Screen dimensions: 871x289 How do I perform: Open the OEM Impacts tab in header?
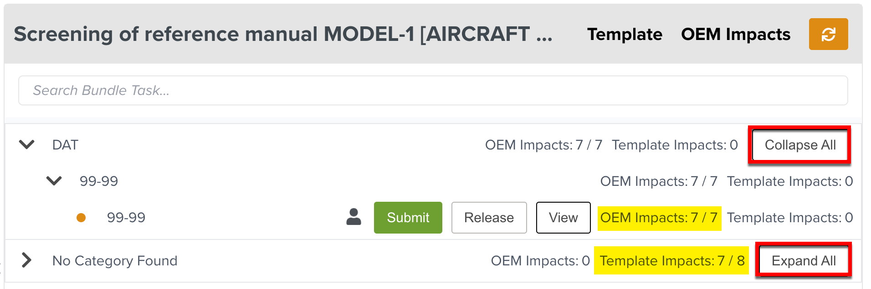click(735, 35)
